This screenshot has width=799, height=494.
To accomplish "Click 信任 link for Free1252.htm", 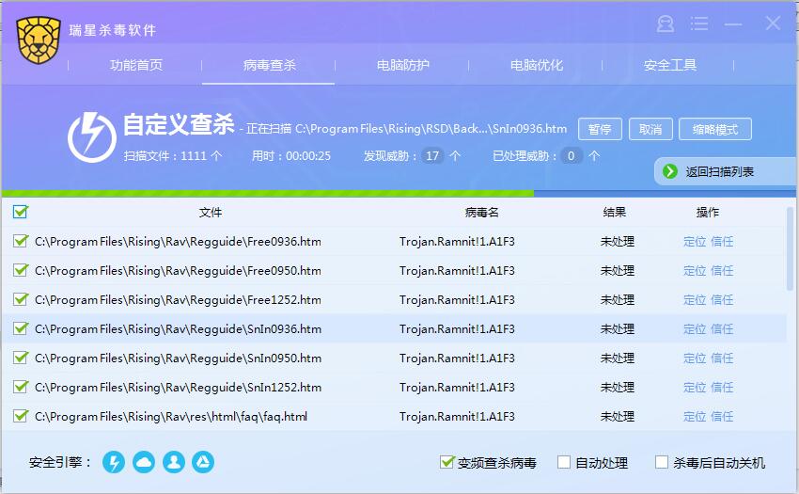I will pyautogui.click(x=722, y=299).
